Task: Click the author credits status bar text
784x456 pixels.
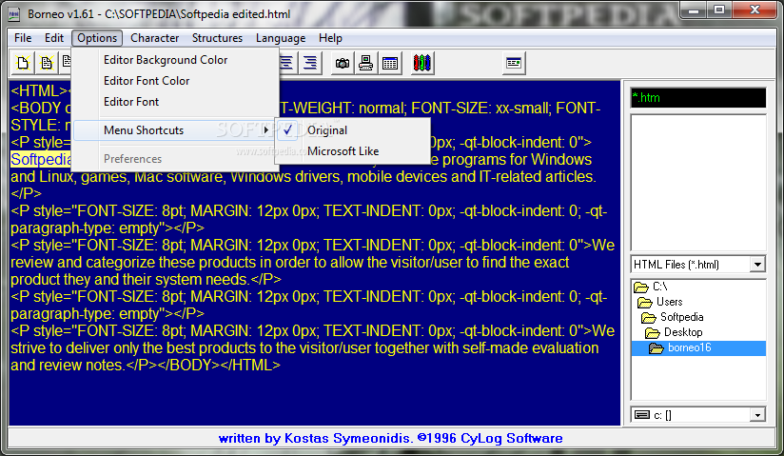Action: 390,439
